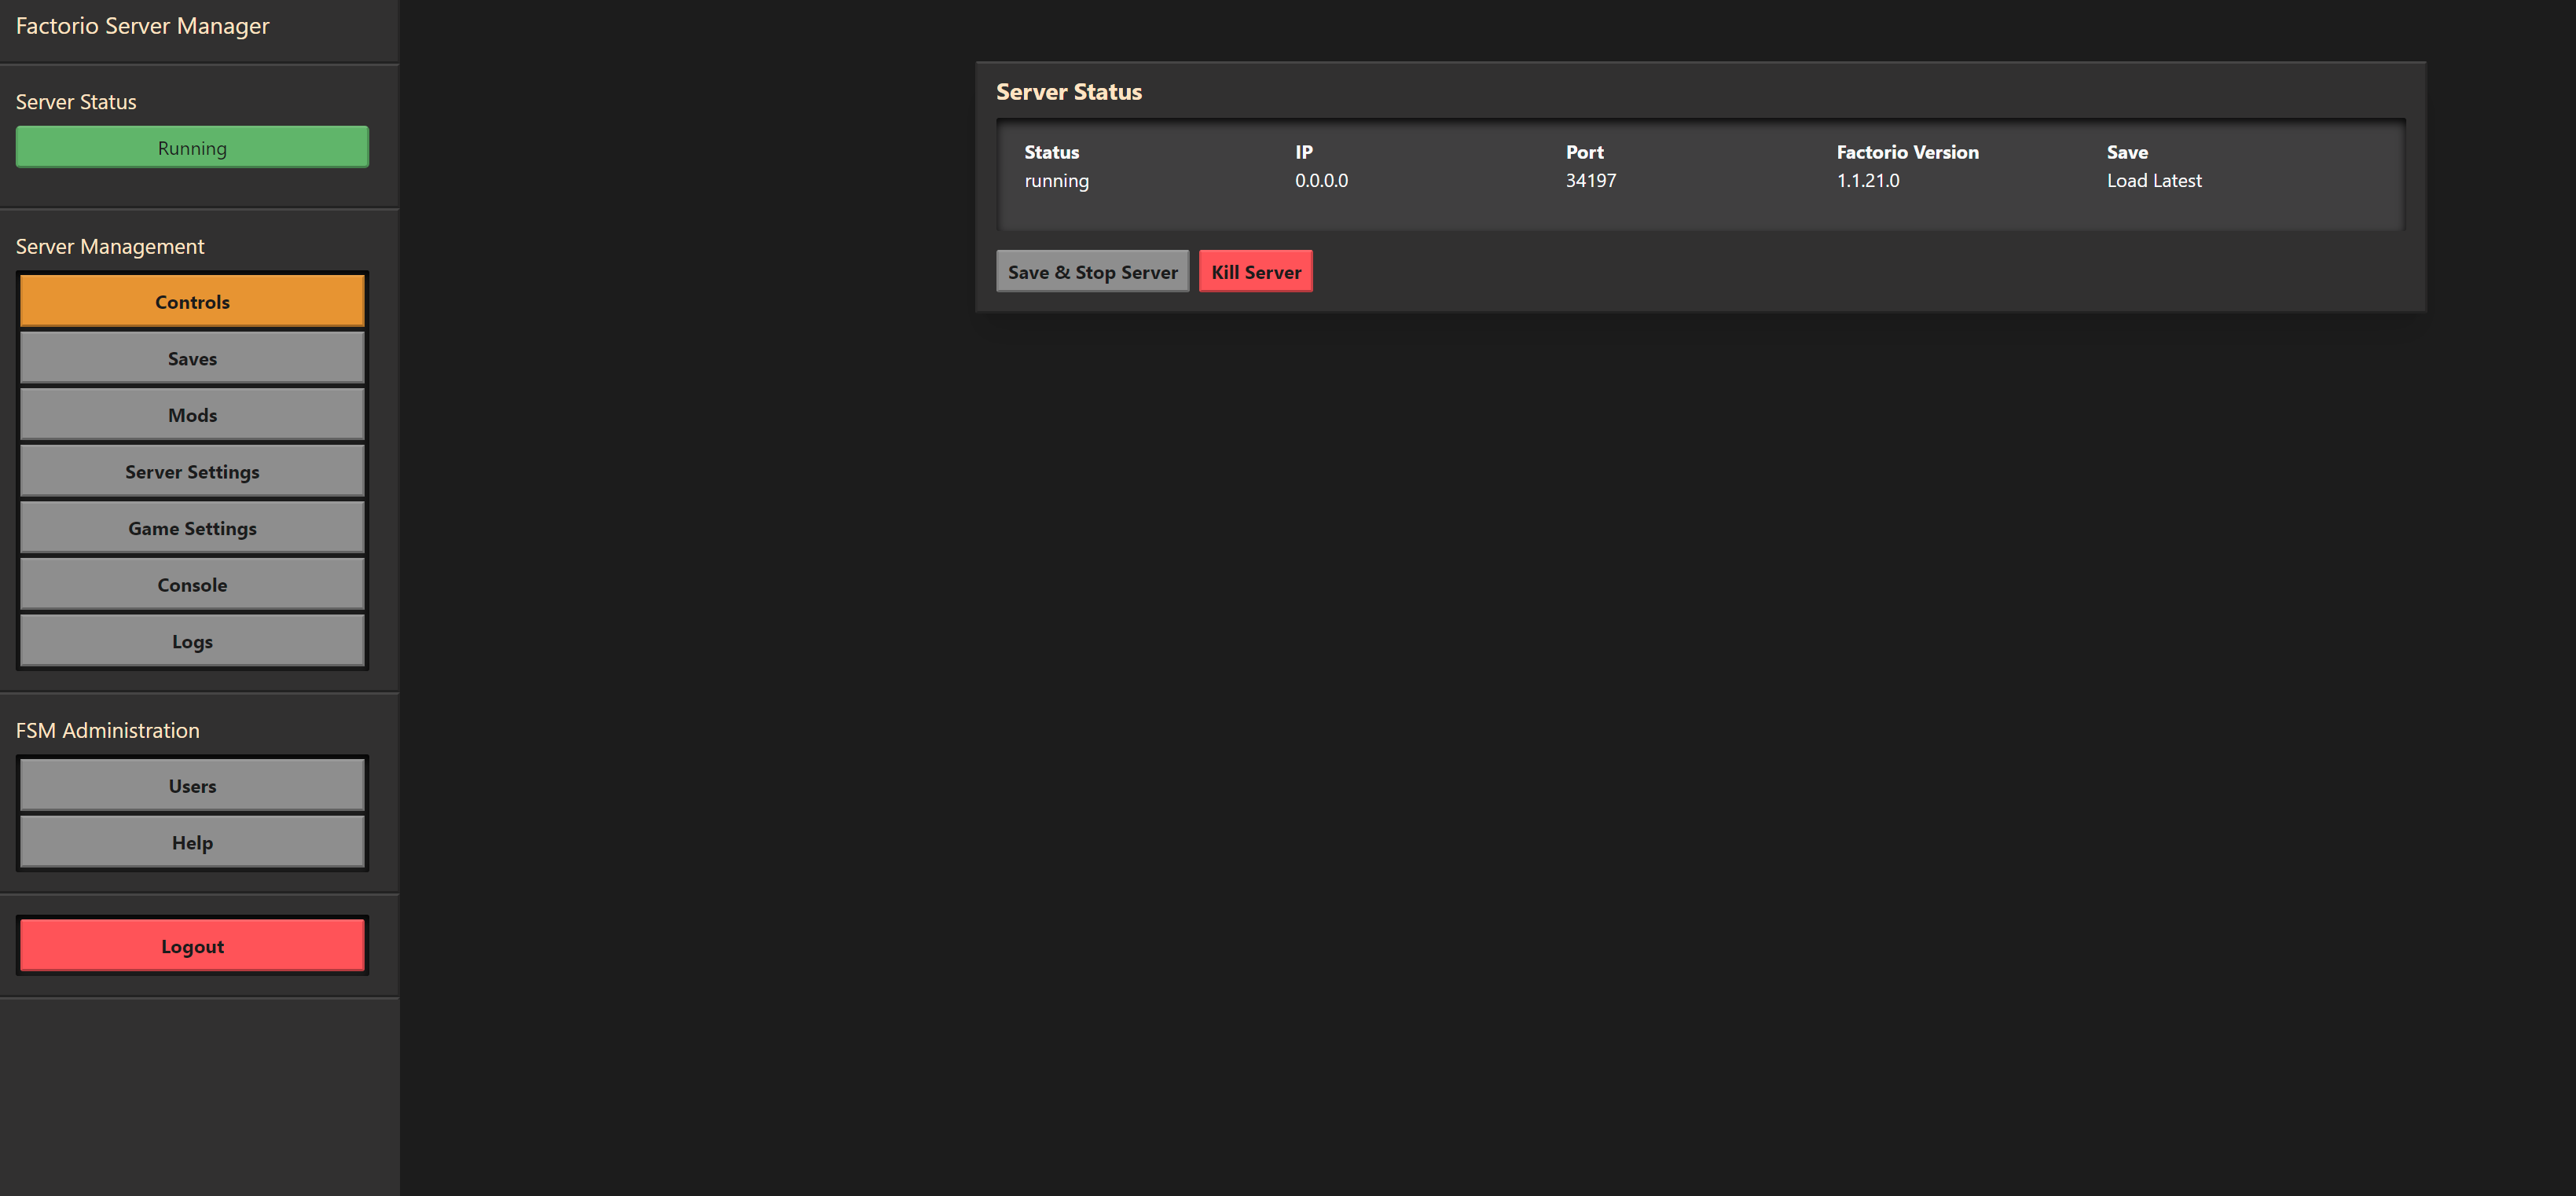
Task: Click the green Running status indicator
Action: point(192,148)
